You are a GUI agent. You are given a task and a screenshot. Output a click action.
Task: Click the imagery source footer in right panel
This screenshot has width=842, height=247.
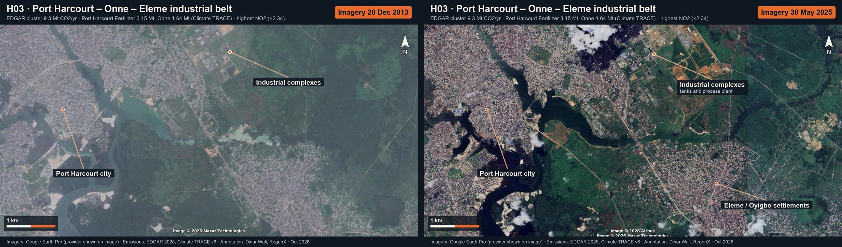coord(582,242)
